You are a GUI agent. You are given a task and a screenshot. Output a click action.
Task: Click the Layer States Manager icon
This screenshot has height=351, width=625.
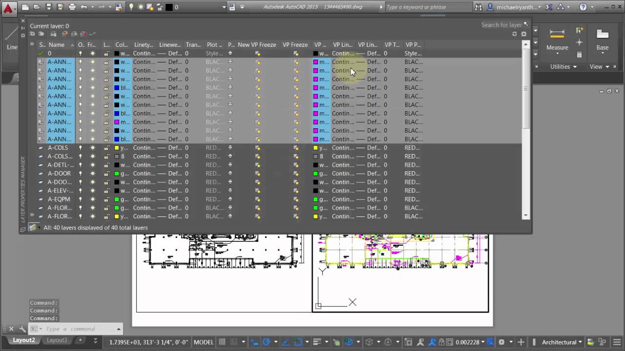53,34
